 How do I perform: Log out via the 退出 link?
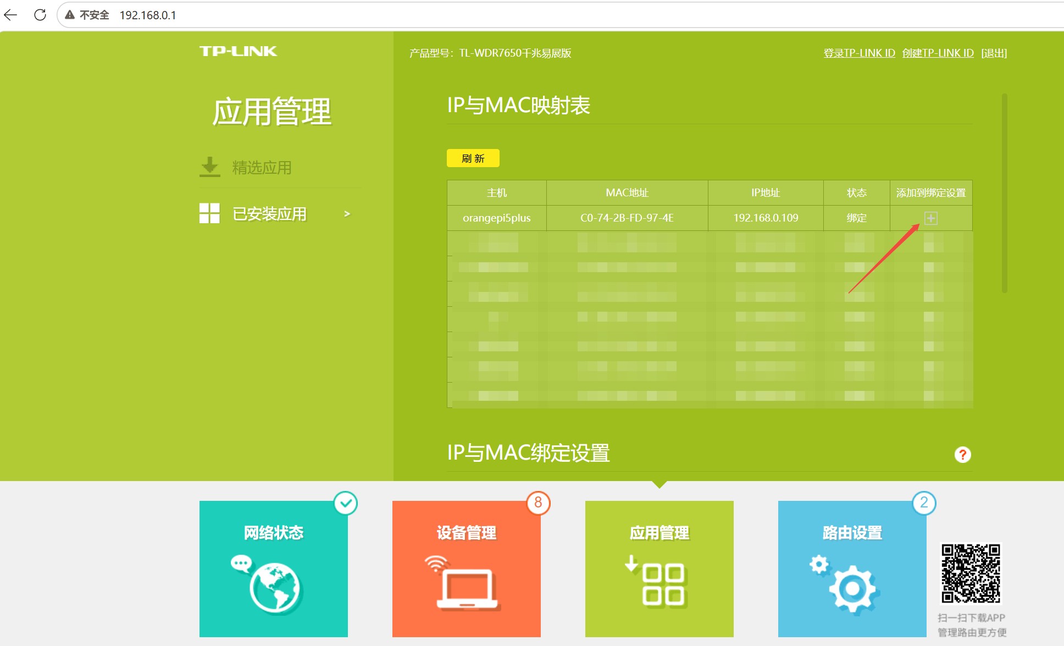click(994, 53)
